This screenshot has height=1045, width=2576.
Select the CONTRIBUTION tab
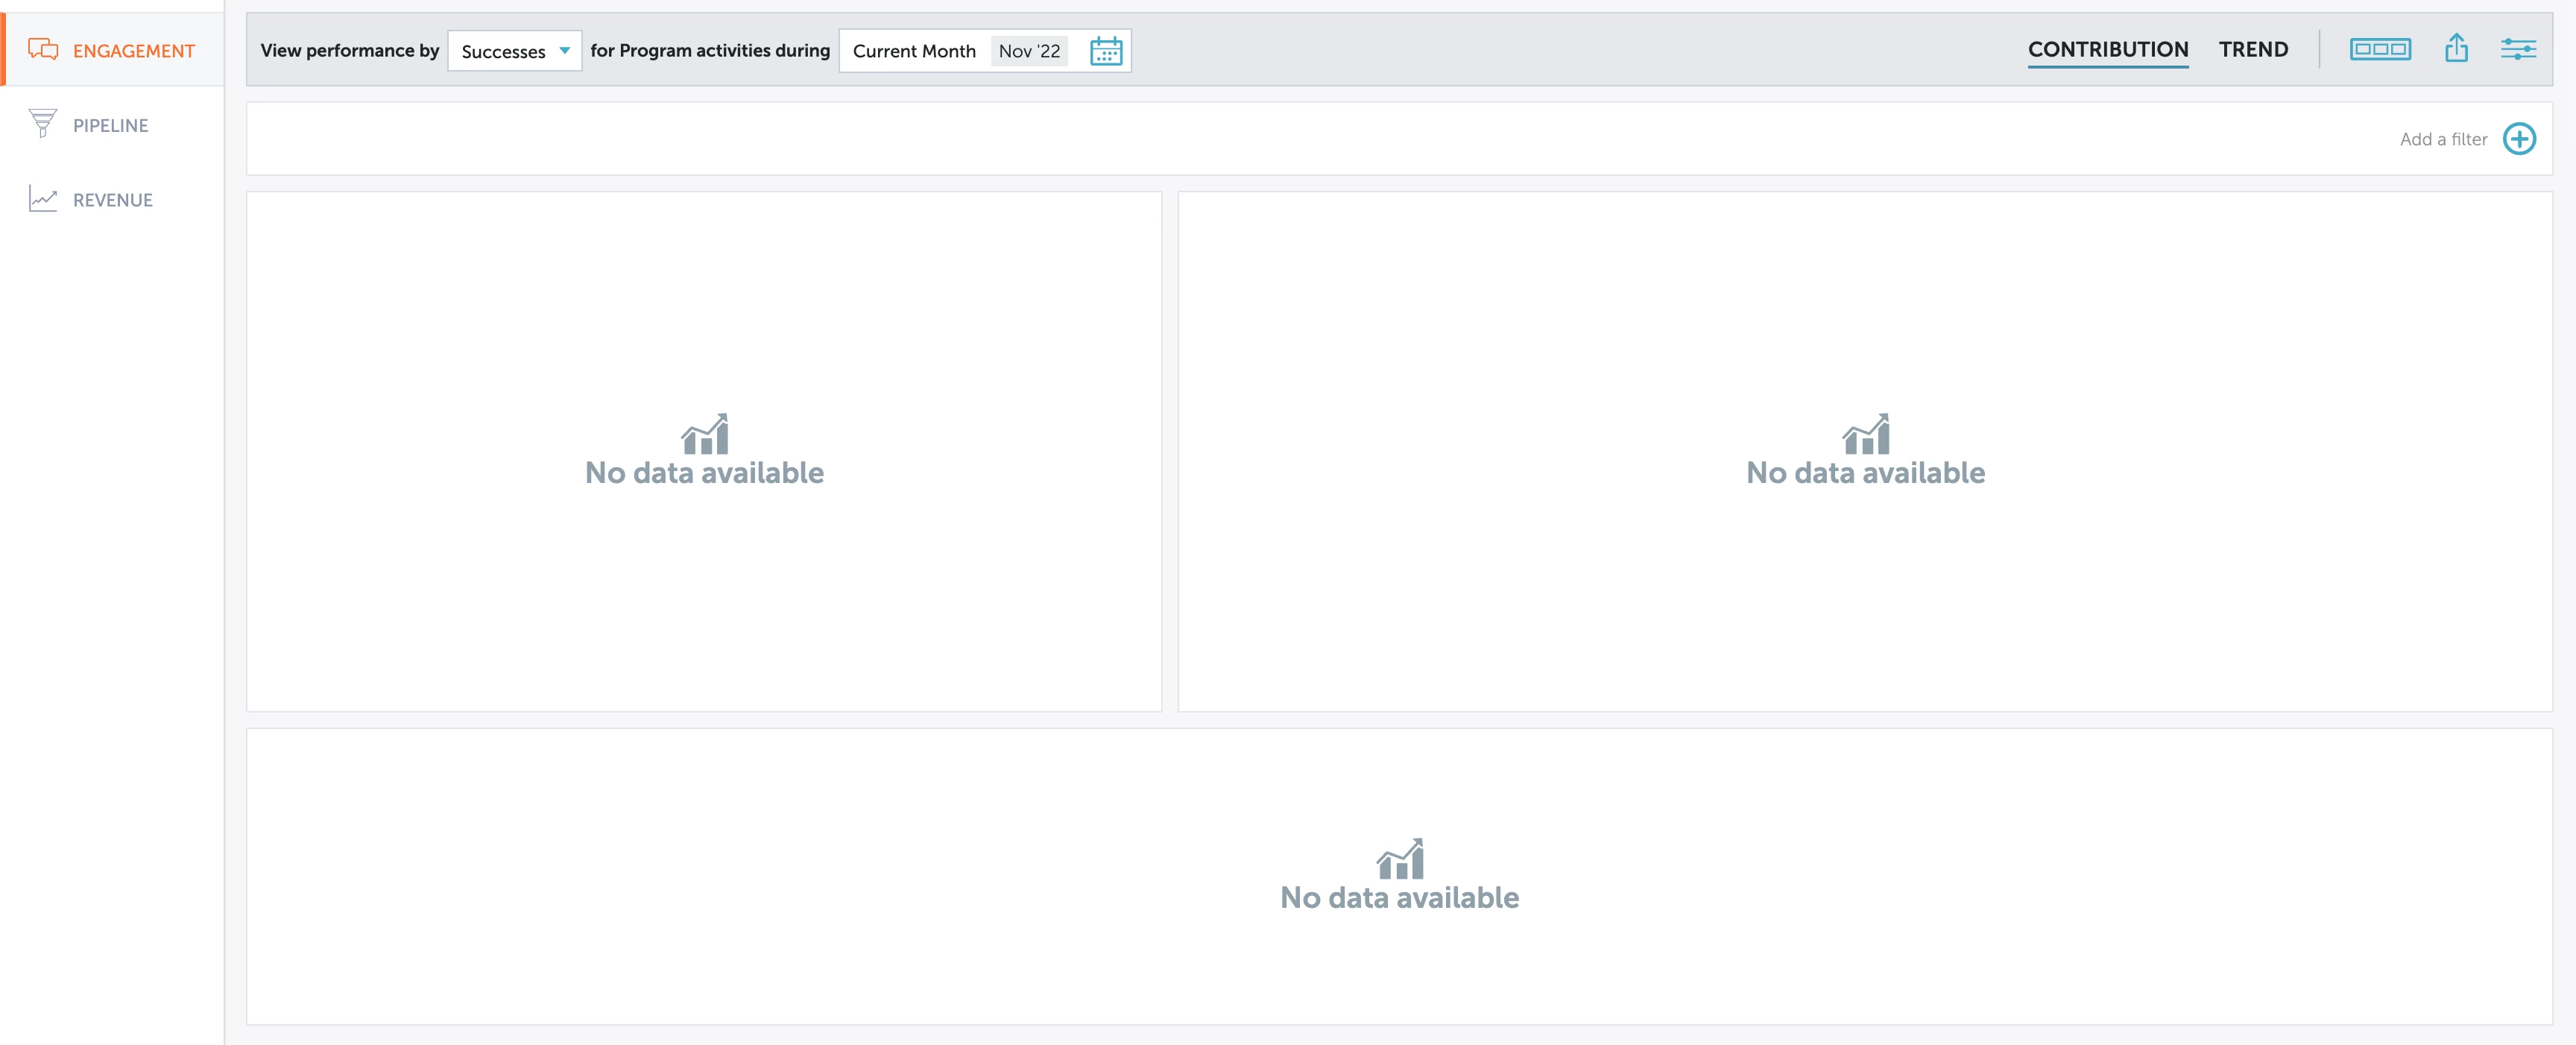tap(2107, 49)
